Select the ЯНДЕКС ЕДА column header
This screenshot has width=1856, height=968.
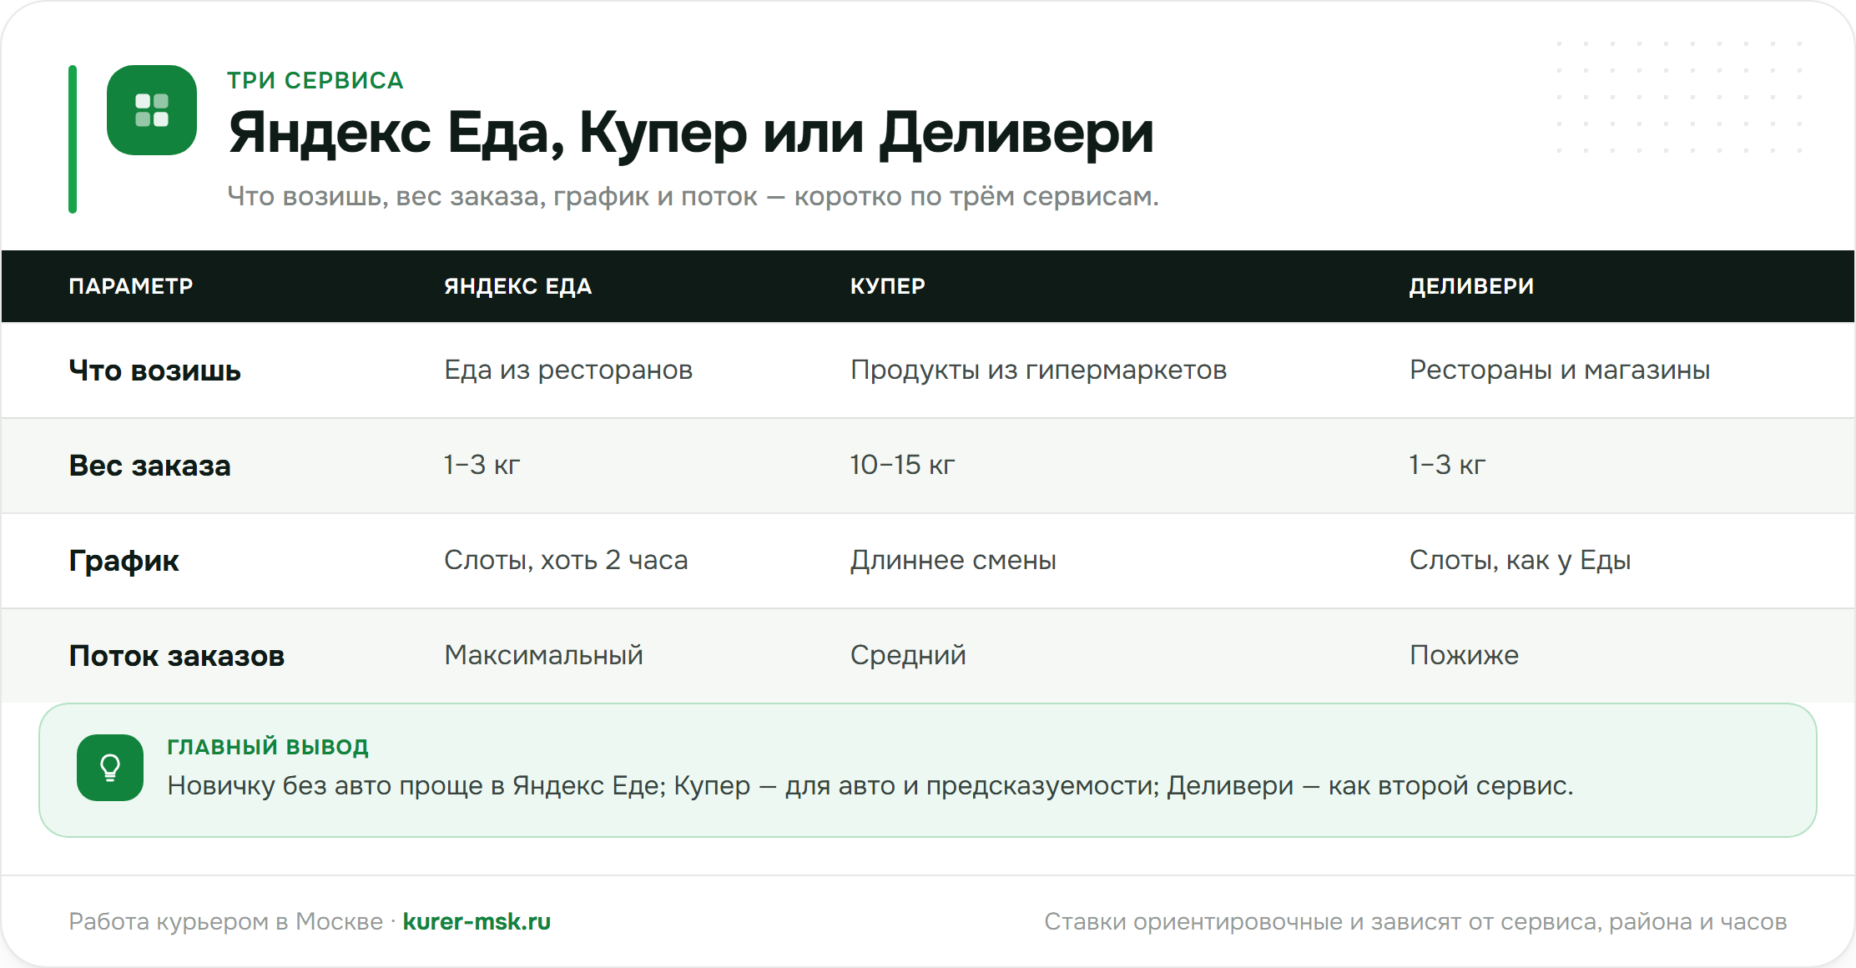point(517,286)
